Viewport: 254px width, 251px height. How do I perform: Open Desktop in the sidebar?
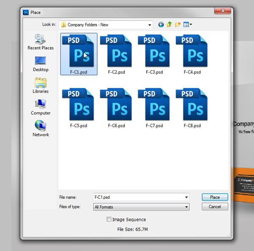coord(41,64)
